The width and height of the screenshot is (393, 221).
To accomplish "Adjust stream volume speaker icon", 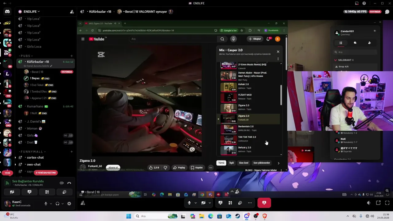I will (369, 203).
